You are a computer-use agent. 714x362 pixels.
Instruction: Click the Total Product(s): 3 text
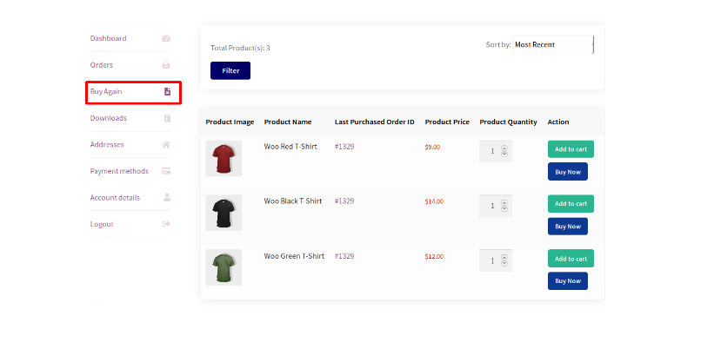240,48
